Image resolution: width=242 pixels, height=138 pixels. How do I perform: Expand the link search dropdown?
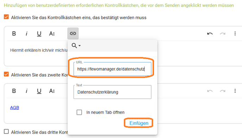click(x=76, y=45)
